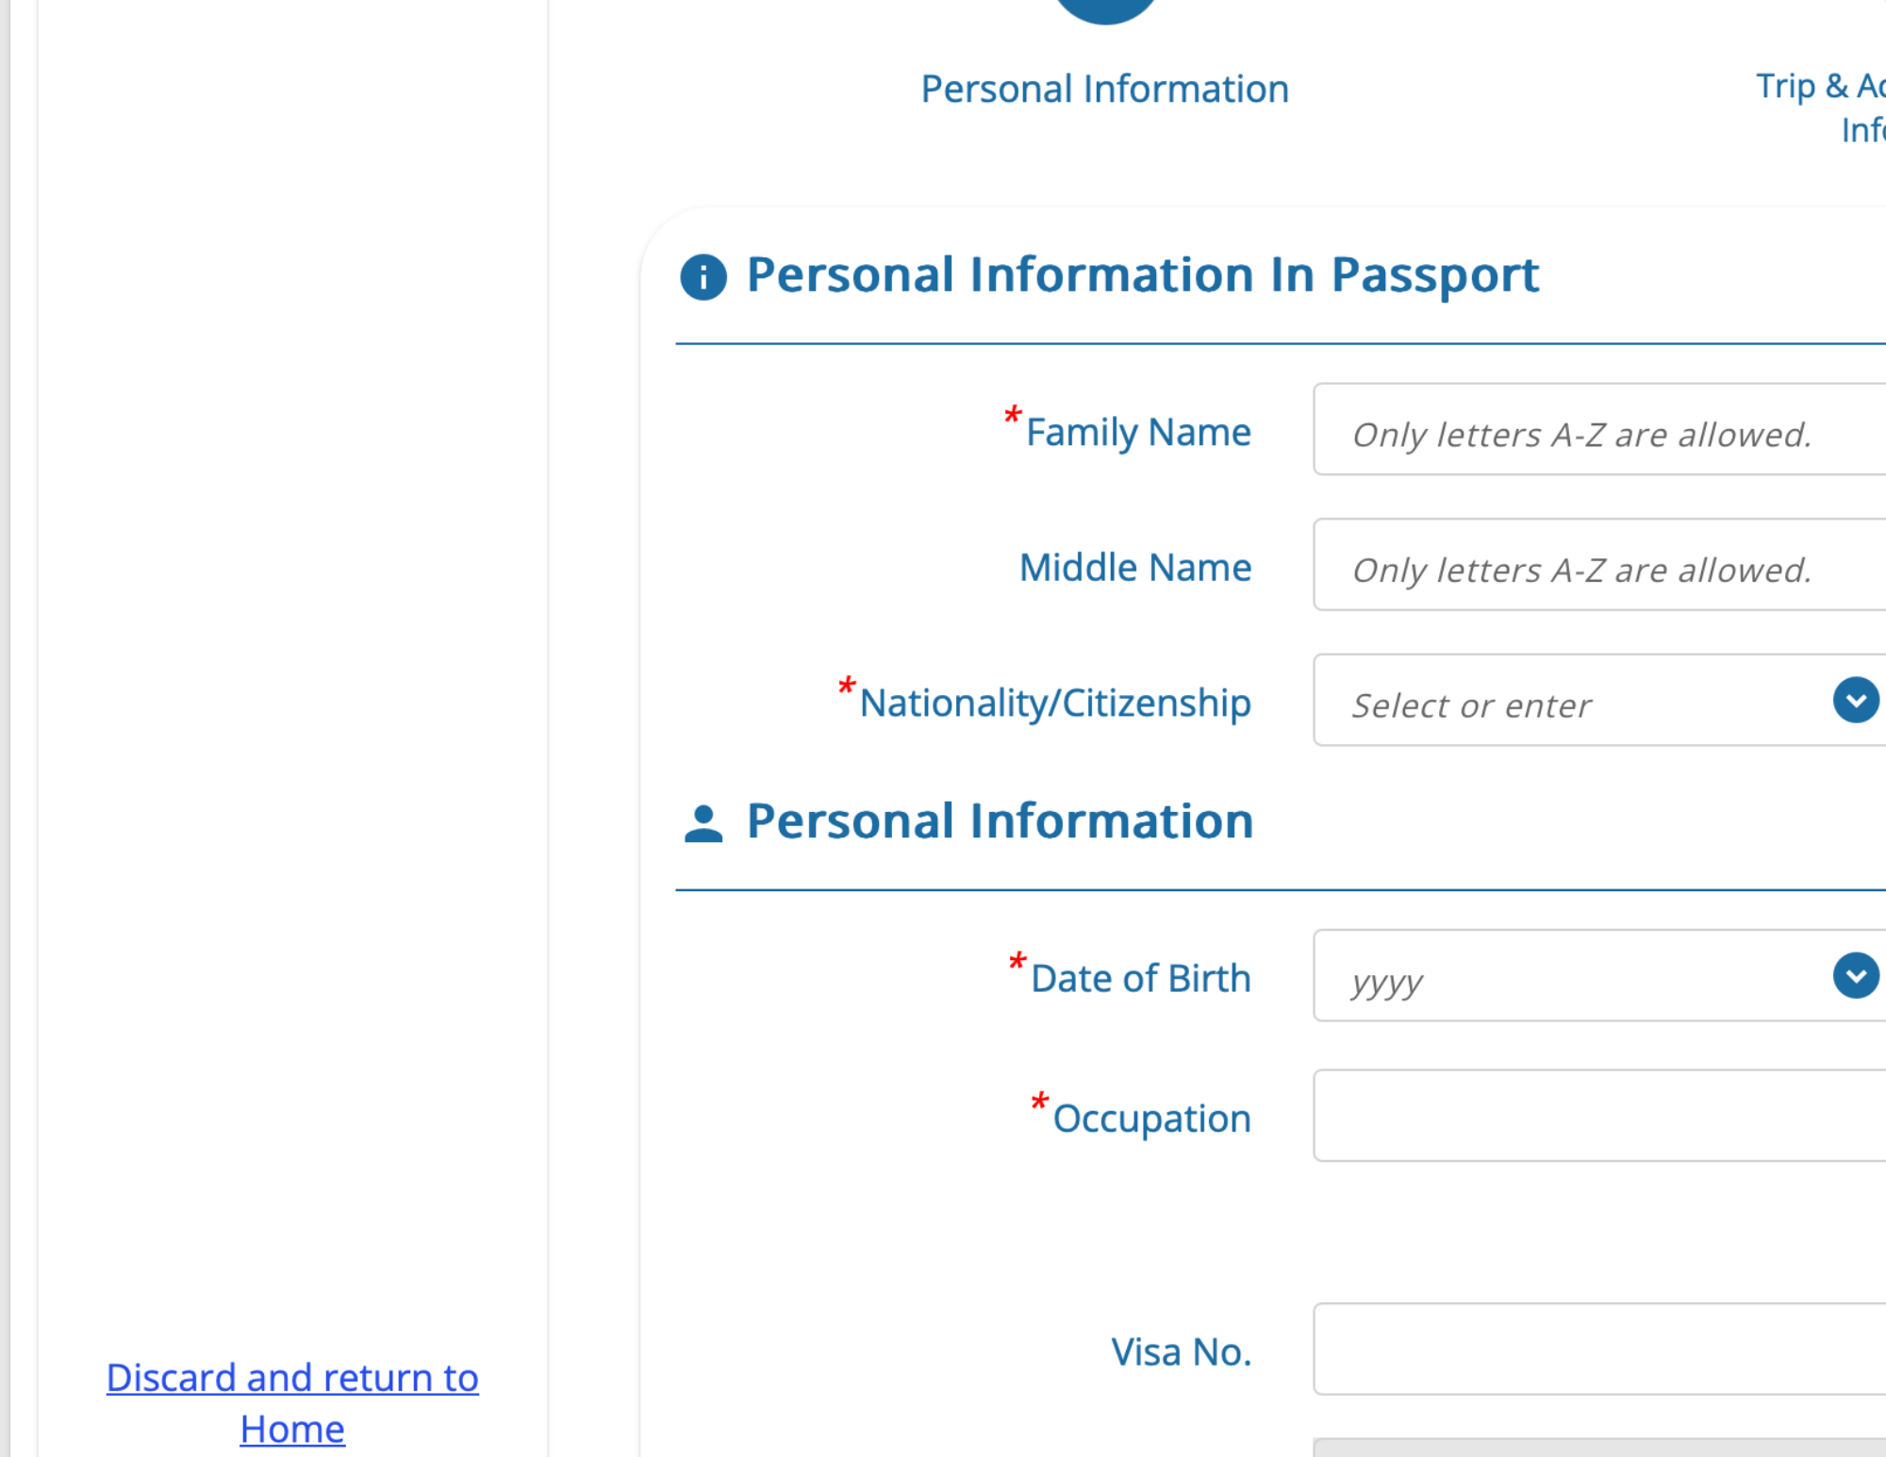Select the Personal Information step label
The height and width of the screenshot is (1457, 1886).
coord(1104,90)
